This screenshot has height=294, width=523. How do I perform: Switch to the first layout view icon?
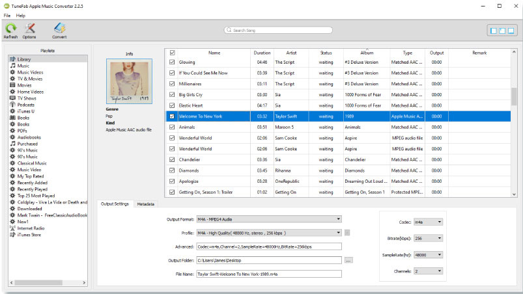click(494, 31)
